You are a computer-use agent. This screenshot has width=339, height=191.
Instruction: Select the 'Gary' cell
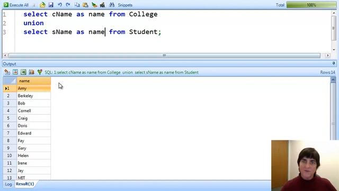point(34,148)
